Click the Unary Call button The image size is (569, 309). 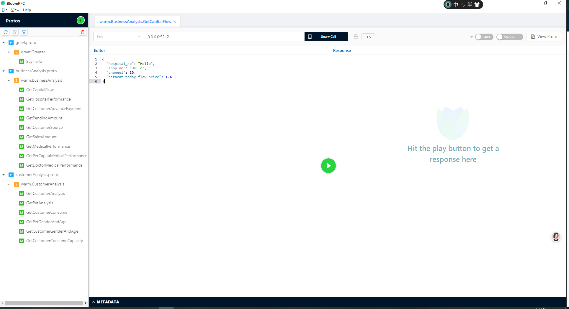pyautogui.click(x=326, y=37)
